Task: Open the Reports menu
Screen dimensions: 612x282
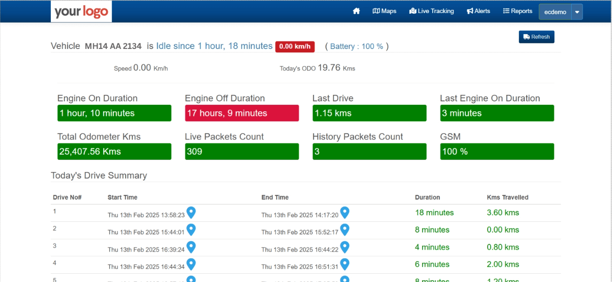Action: pyautogui.click(x=518, y=11)
